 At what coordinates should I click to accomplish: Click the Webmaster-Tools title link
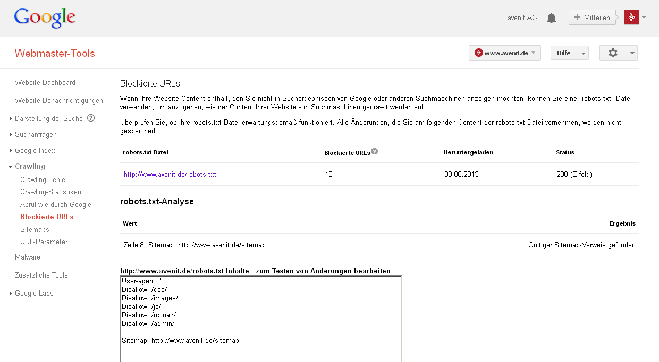(x=55, y=53)
